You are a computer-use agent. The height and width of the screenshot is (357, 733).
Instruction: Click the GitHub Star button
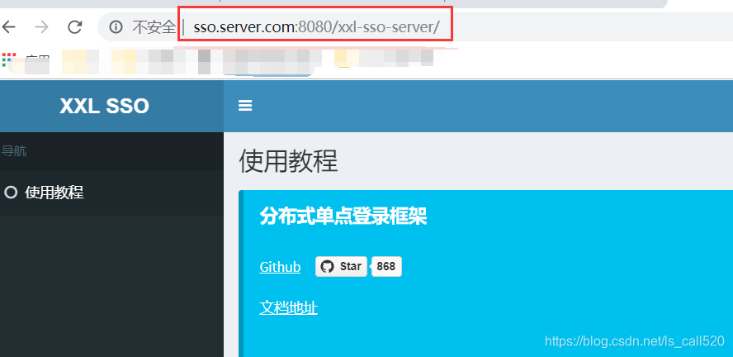[x=341, y=266]
